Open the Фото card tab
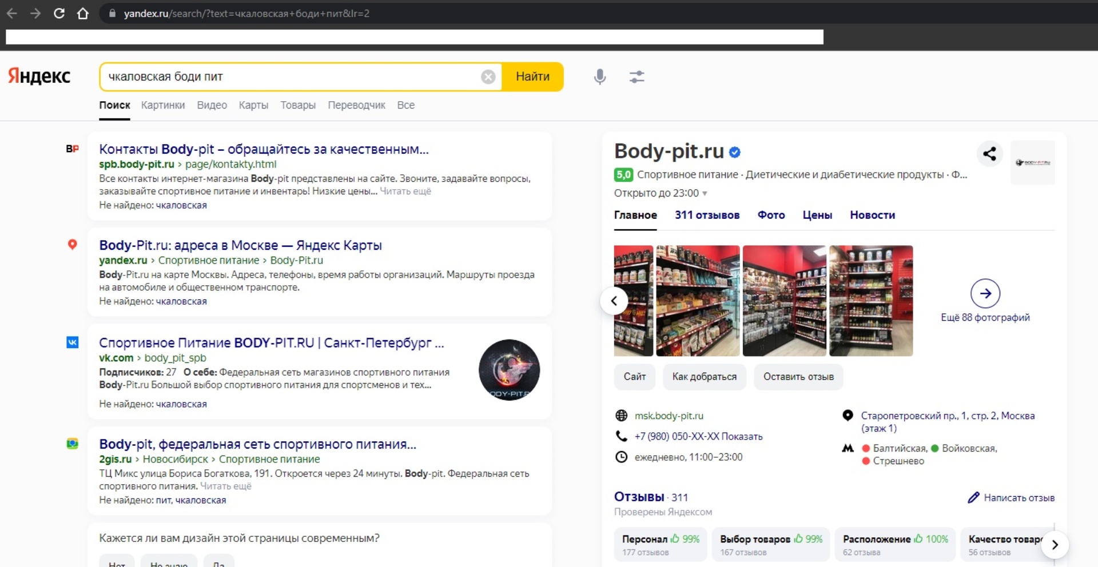 coord(771,215)
